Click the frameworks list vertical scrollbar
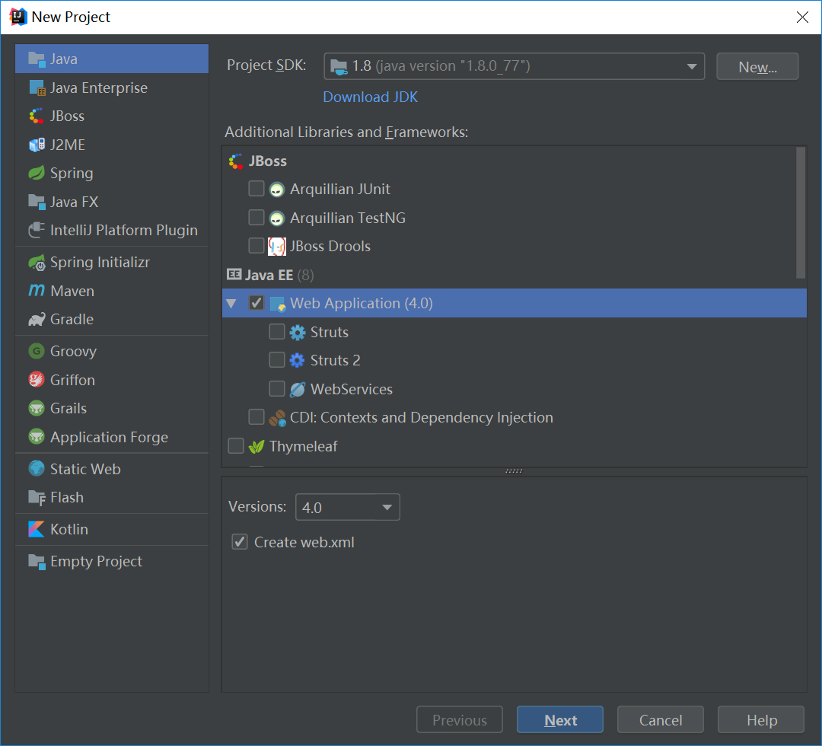 801,213
